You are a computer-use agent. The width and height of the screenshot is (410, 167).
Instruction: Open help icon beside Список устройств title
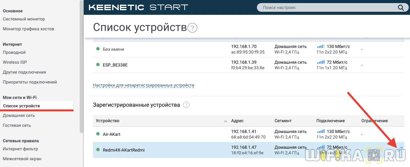click(x=192, y=28)
